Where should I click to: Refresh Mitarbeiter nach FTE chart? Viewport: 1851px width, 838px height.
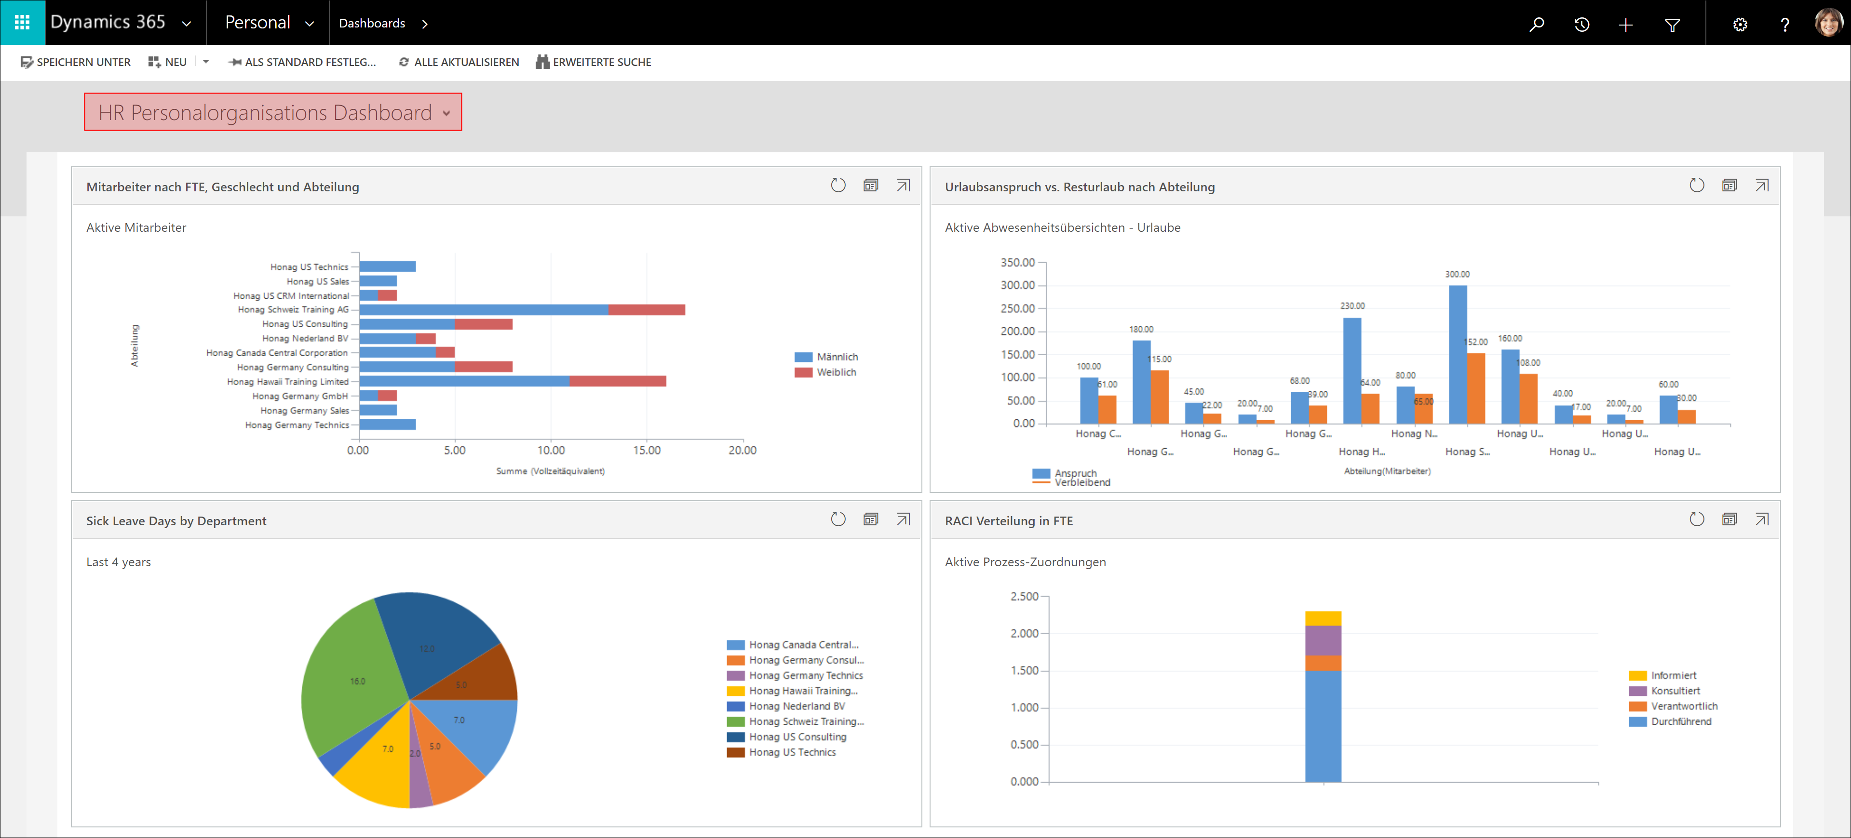(x=838, y=185)
